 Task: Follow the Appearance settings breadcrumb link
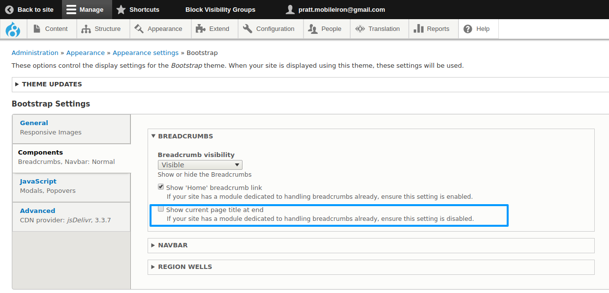146,53
